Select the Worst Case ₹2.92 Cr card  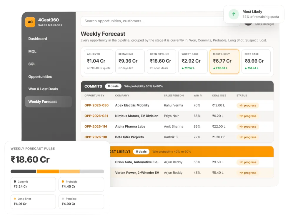pyautogui.click(x=193, y=61)
